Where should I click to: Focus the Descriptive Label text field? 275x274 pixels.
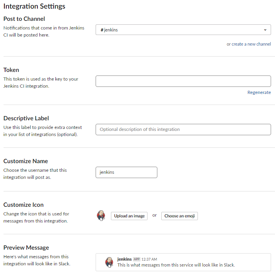pos(183,129)
